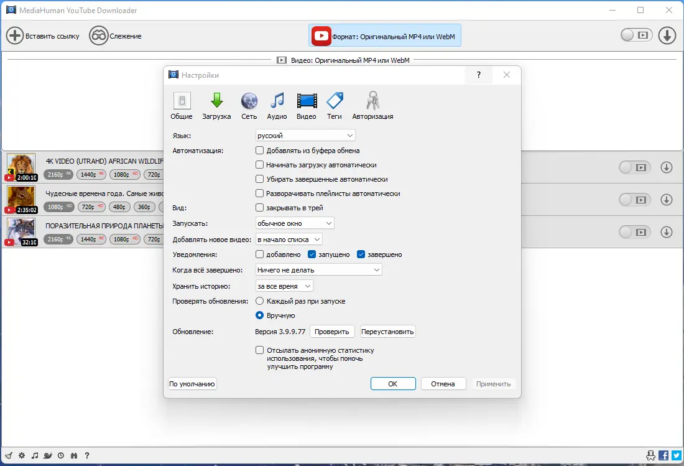This screenshot has width=684, height=466.
Task: Open history clock icon in status bar
Action: [x=61, y=455]
